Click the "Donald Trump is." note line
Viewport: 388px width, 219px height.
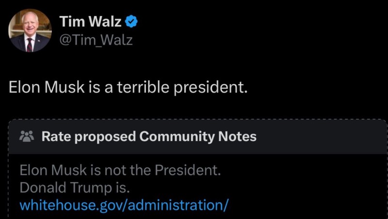(75, 188)
